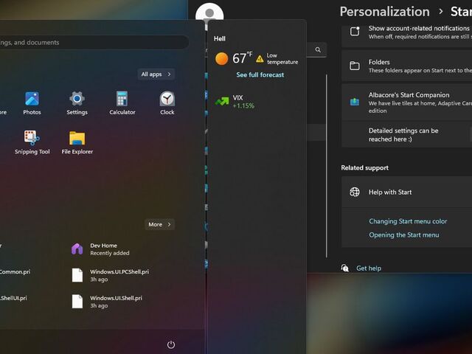Screen dimensions: 472x354
Task: Go back to Personalization breadcrumb
Action: tap(385, 12)
